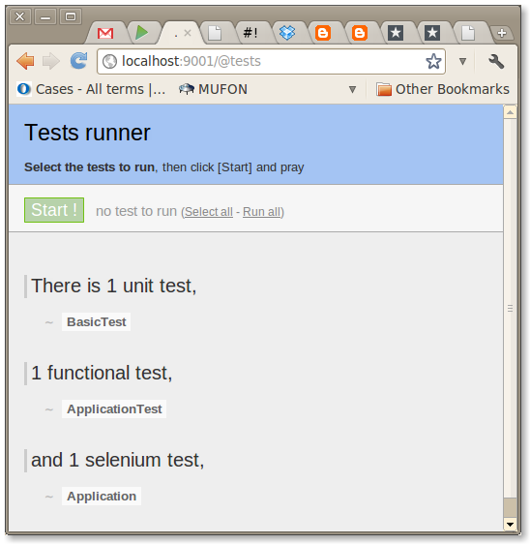Switch to the green Play framework tab
This screenshot has height=544, width=530.
(141, 33)
